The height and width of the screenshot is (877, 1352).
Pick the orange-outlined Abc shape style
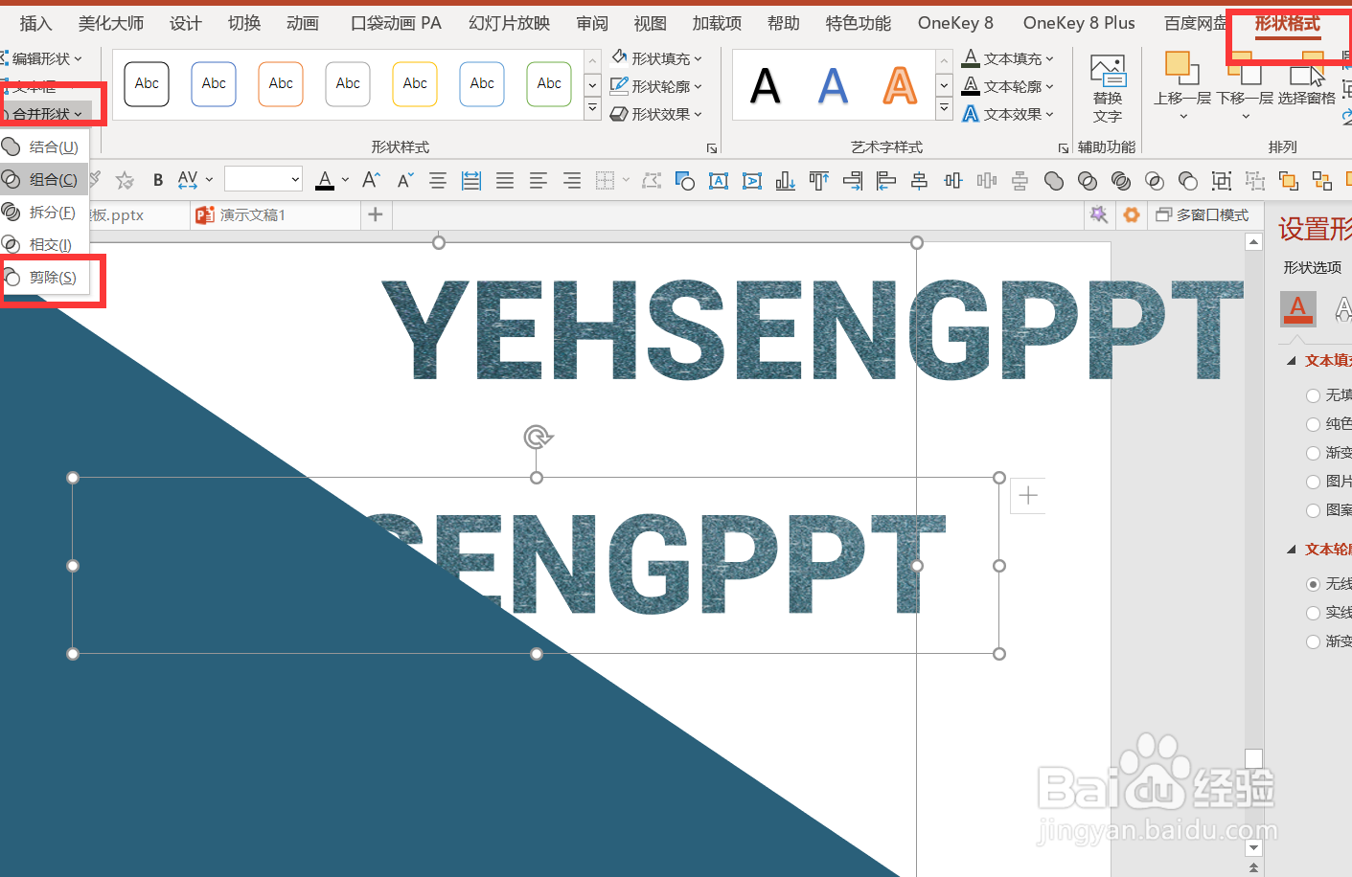point(281,84)
